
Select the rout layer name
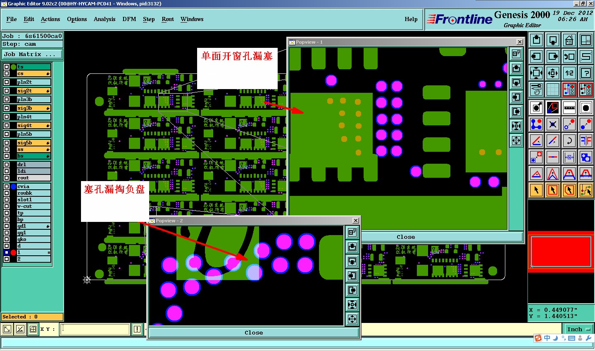[x=34, y=178]
